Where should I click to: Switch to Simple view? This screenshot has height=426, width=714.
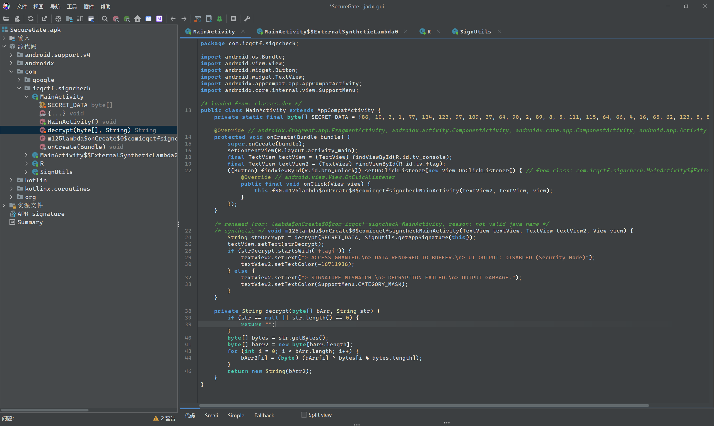(x=236, y=415)
